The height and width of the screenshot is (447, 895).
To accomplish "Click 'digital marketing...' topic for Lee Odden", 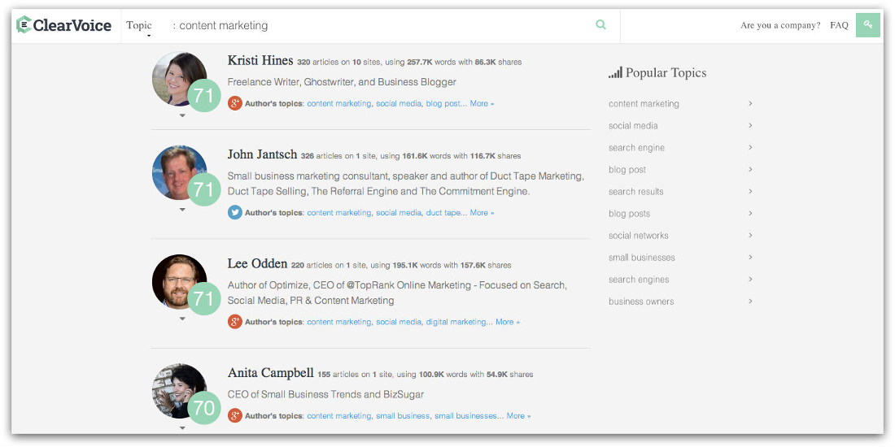I will pos(460,322).
